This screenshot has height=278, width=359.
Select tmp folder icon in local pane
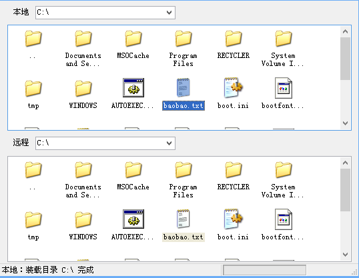[33, 88]
